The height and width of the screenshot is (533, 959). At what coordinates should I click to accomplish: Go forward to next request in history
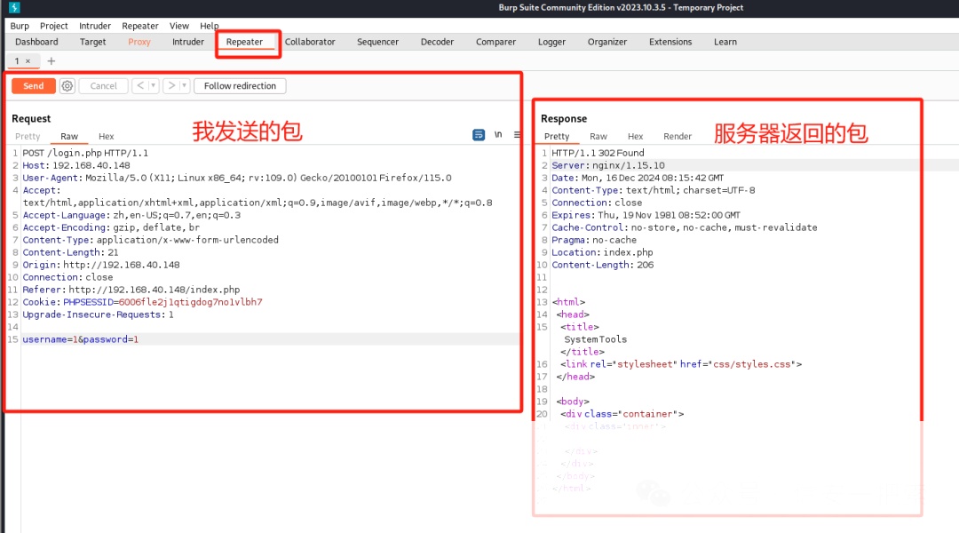pyautogui.click(x=171, y=85)
